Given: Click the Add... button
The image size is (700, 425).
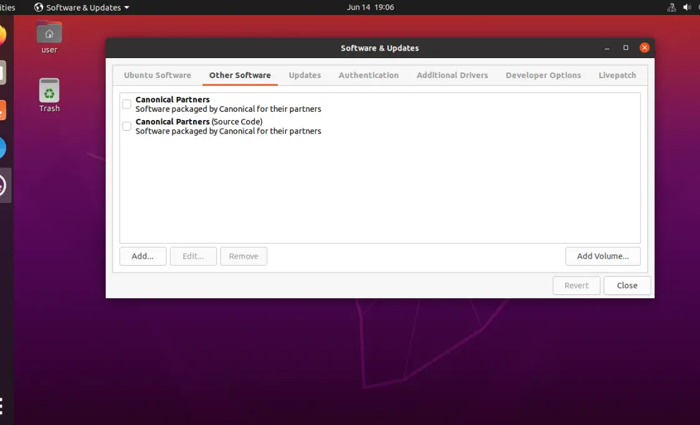Looking at the screenshot, I should [143, 256].
